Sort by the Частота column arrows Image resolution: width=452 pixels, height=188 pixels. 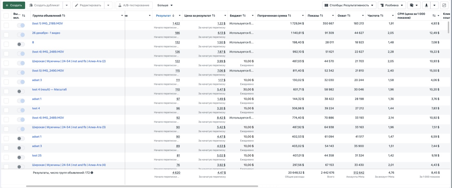point(382,16)
